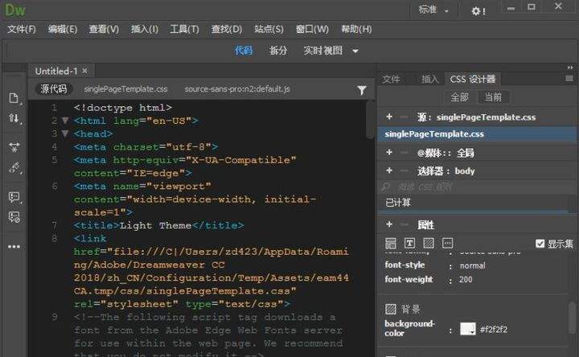Open the 插入(I) menu
The image size is (579, 357).
[145, 29]
